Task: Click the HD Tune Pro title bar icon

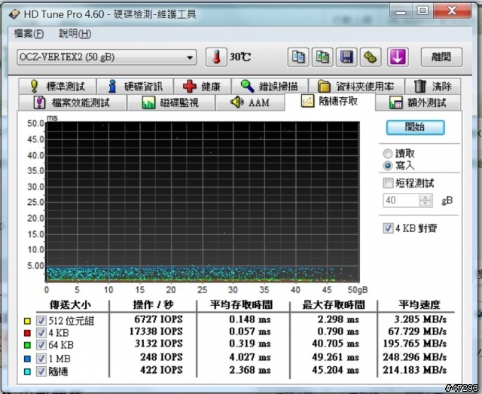Action: (x=14, y=14)
